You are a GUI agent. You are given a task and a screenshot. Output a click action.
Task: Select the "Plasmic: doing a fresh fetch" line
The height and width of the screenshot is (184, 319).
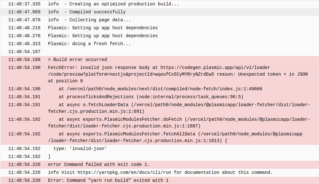89,44
